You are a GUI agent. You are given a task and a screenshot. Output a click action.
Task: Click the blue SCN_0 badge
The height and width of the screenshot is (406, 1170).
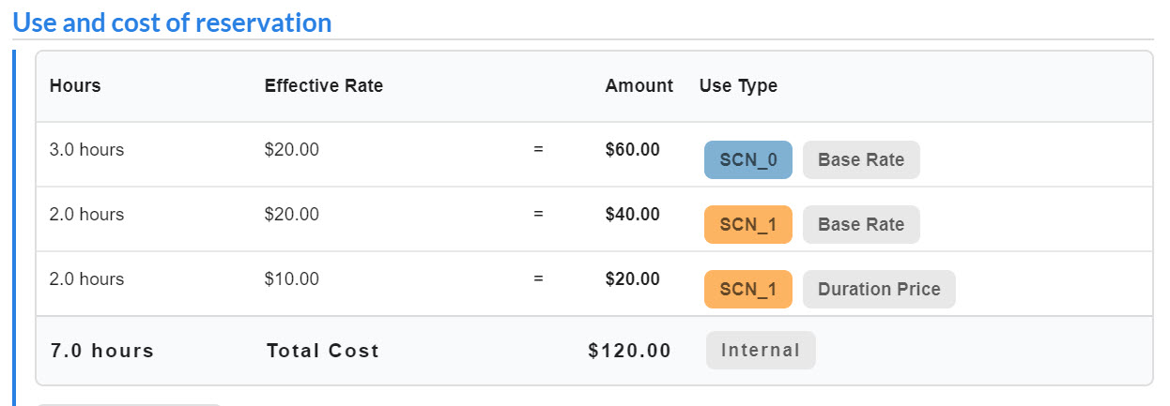[748, 159]
